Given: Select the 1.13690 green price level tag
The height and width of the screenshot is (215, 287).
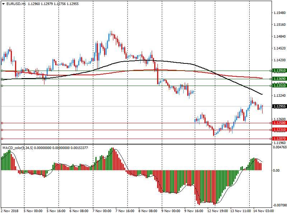Looking at the screenshot, I should click(x=279, y=79).
